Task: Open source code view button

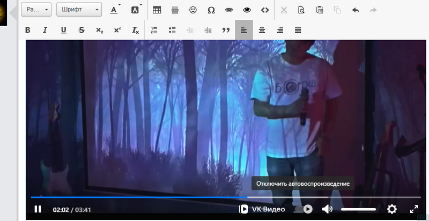Action: 264,10
